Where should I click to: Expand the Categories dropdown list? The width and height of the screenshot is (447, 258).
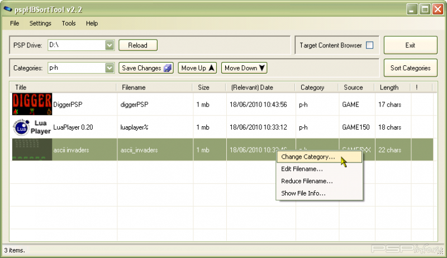[x=110, y=68]
